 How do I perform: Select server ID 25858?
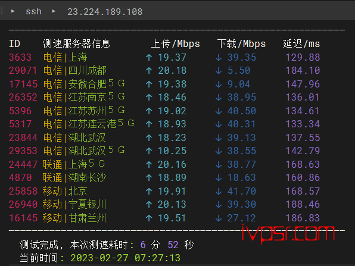pyautogui.click(x=23, y=191)
